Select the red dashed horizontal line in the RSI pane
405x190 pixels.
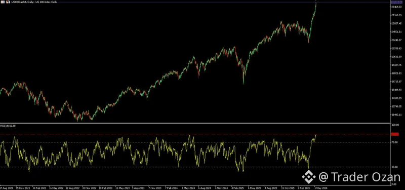click(x=195, y=134)
